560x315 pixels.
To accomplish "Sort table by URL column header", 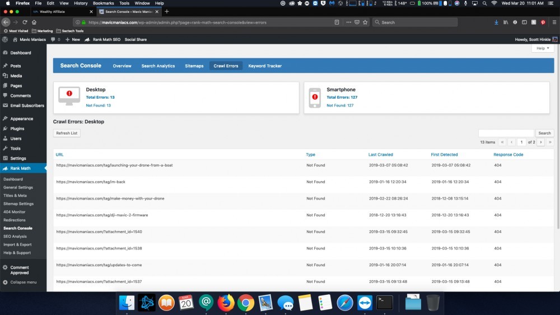I will pyautogui.click(x=59, y=155).
